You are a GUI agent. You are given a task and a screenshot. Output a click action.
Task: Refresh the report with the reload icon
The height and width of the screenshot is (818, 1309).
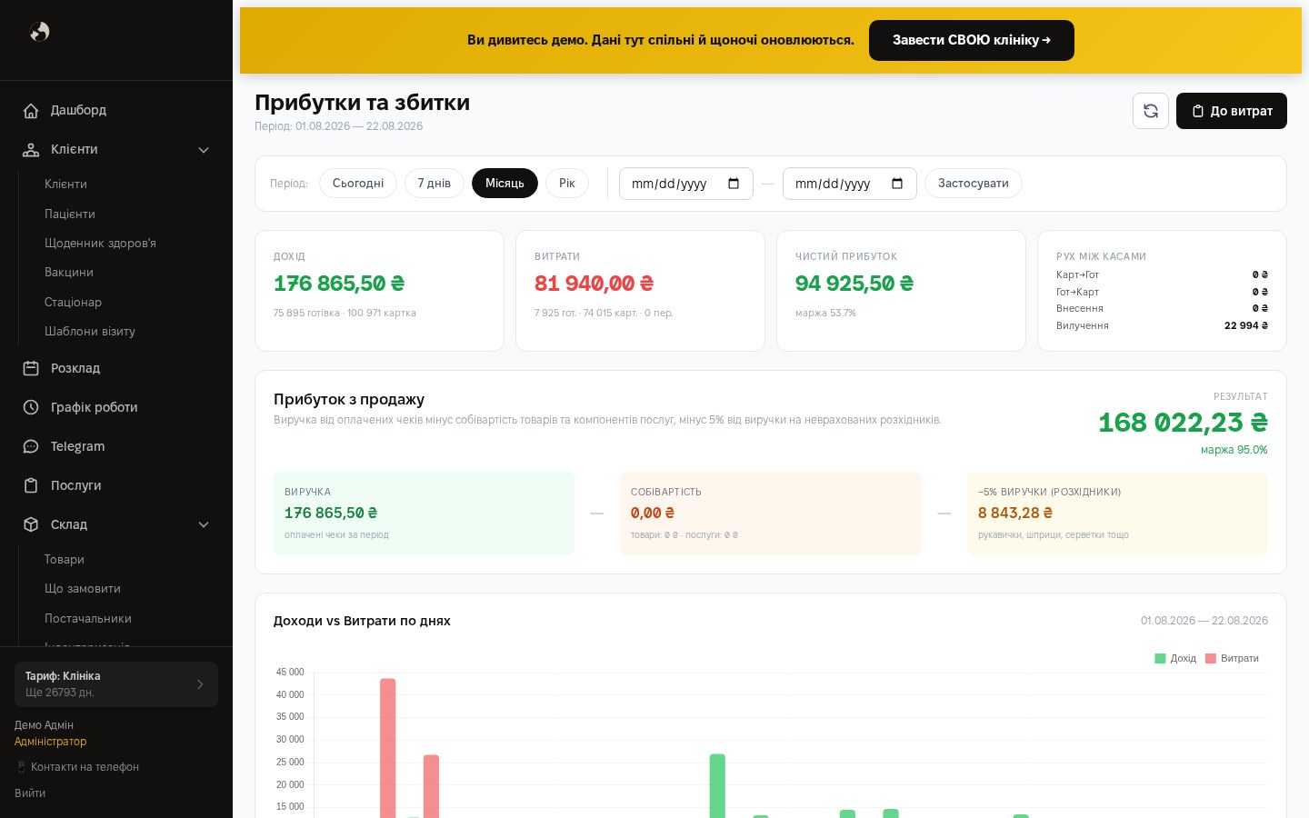click(1151, 111)
